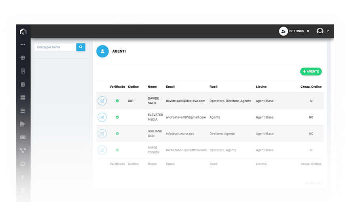The width and height of the screenshot is (350, 202).
Task: Click Agenti Base in Davide Salti row
Action: [x=264, y=101]
